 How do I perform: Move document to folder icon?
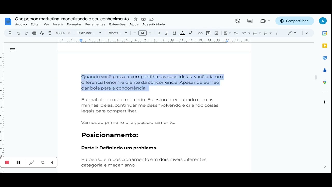click(143, 19)
